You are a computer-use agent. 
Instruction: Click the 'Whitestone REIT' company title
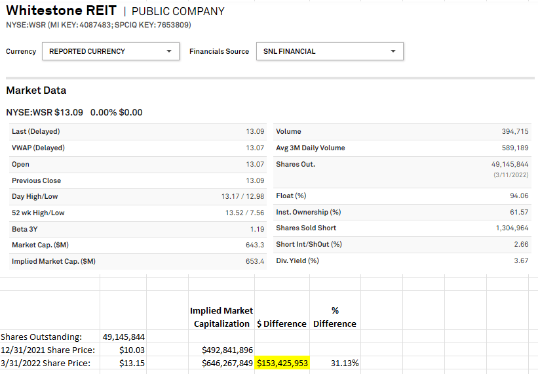pyautogui.click(x=61, y=11)
